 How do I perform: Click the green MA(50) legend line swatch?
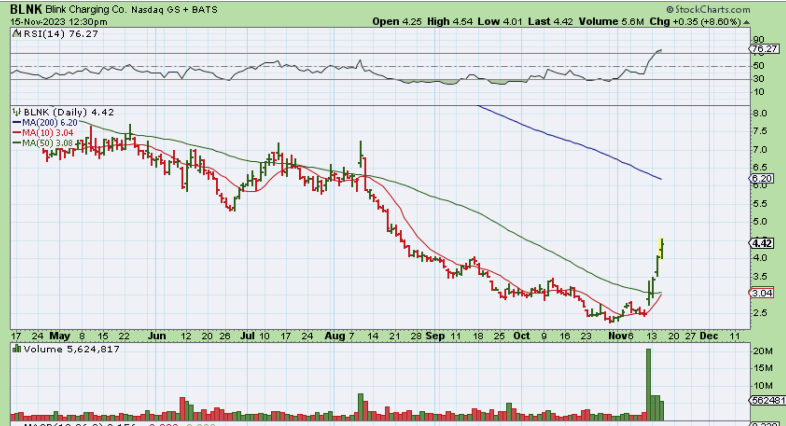[x=17, y=143]
